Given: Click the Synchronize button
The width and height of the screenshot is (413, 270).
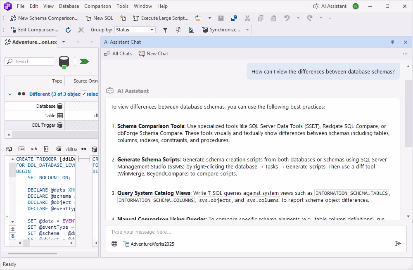Looking at the screenshot, I should coord(221,30).
